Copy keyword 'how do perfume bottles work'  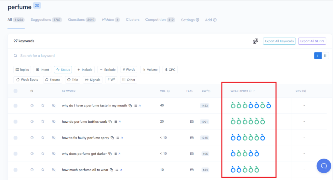[110, 122]
